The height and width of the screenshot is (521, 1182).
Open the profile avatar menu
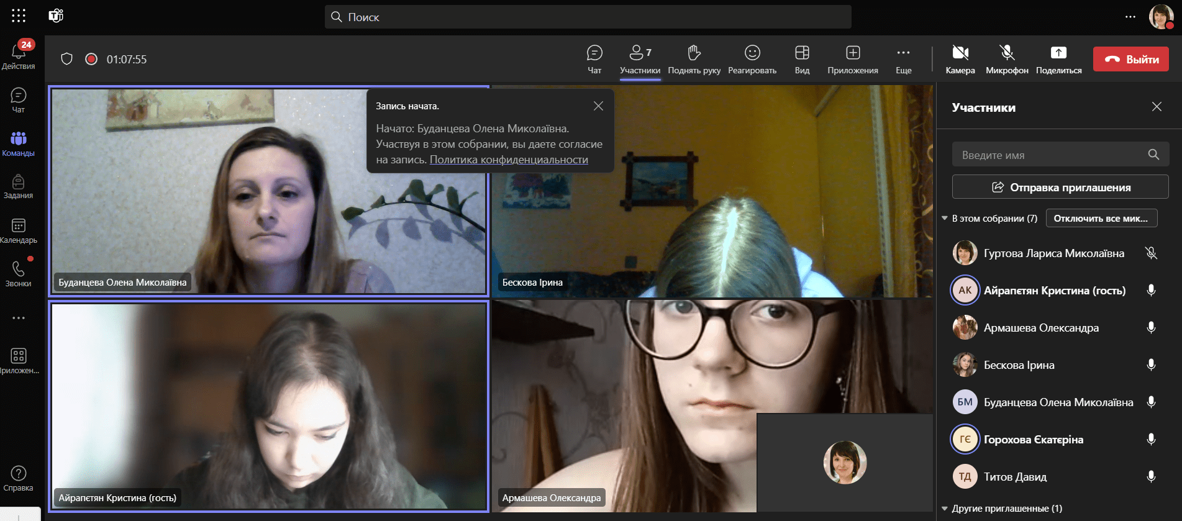pos(1161,17)
